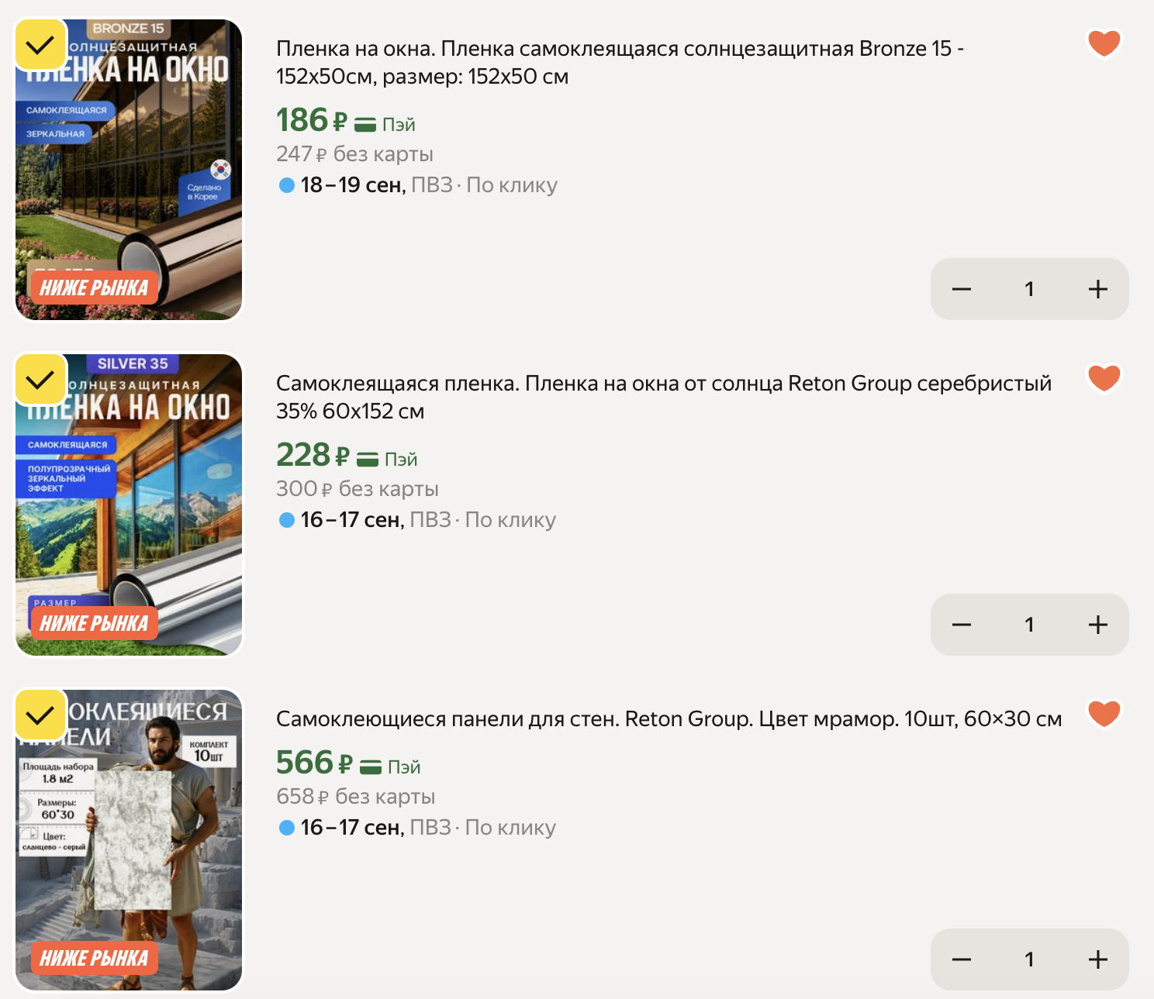
Task: Increase quantity of Bronze 15 film
Action: click(1097, 289)
